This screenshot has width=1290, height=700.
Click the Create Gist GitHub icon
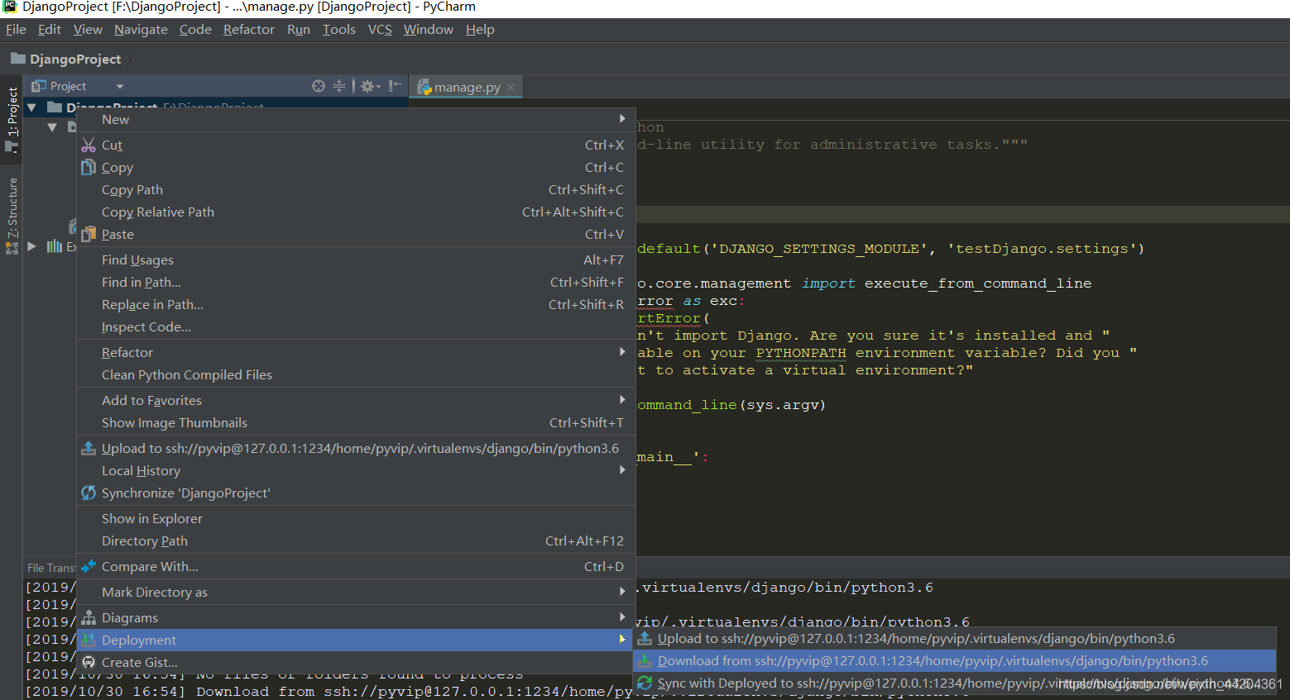89,663
